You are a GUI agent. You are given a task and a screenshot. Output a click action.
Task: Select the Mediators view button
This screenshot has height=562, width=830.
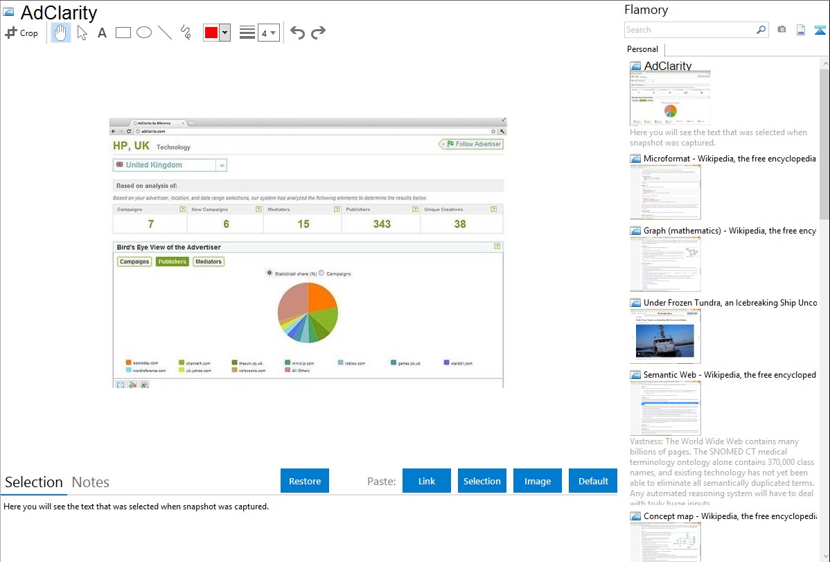click(209, 262)
